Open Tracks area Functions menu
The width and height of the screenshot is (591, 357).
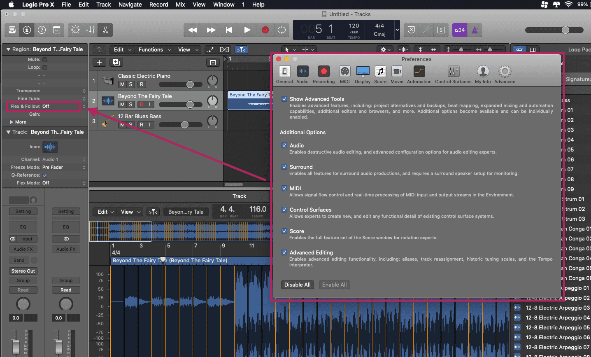[155, 49]
